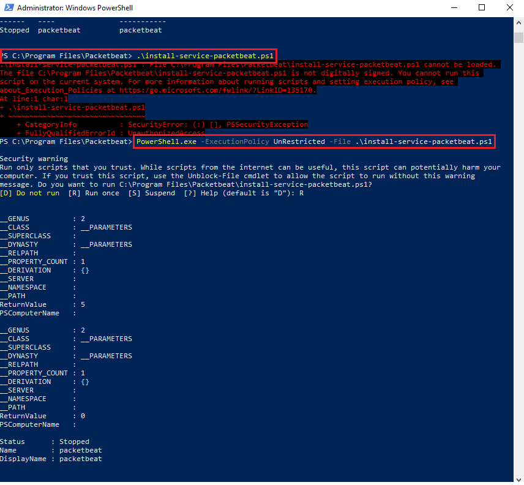Click the second '__DYNASTY : __PARAMETERS' line
Screen dimensions: 524x485
66,356
